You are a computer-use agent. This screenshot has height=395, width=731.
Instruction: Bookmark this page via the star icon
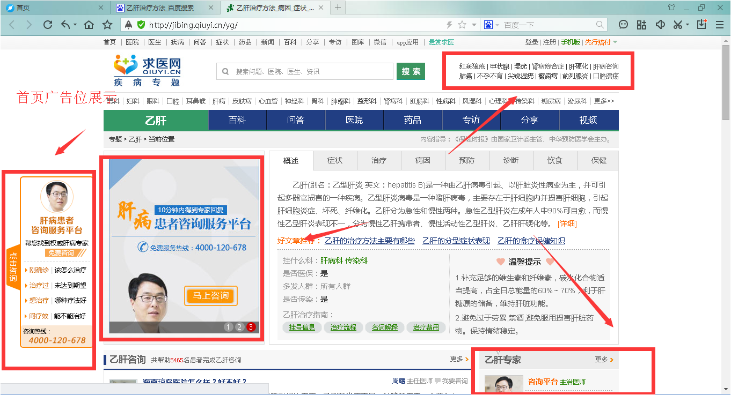(107, 25)
